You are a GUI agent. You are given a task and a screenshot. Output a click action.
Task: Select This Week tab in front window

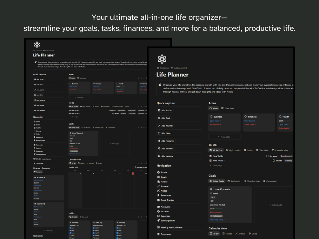click(262, 150)
